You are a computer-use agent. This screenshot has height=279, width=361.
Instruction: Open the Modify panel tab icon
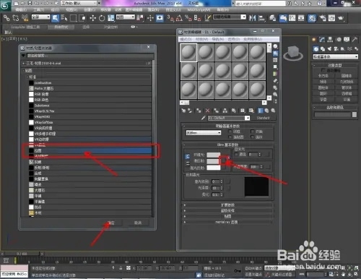point(322,40)
